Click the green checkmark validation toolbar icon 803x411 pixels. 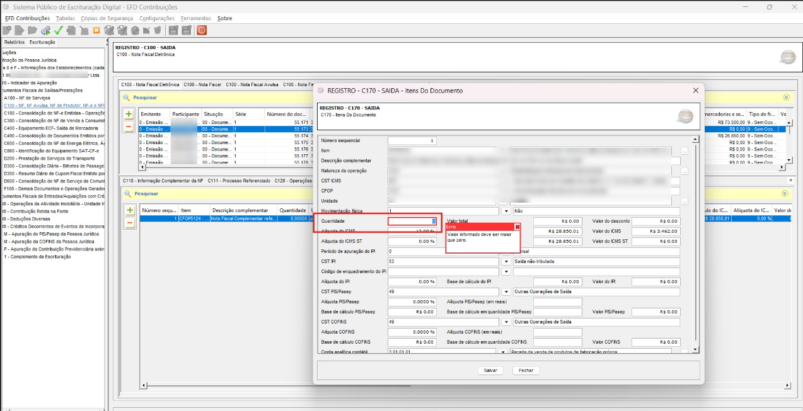59,30
